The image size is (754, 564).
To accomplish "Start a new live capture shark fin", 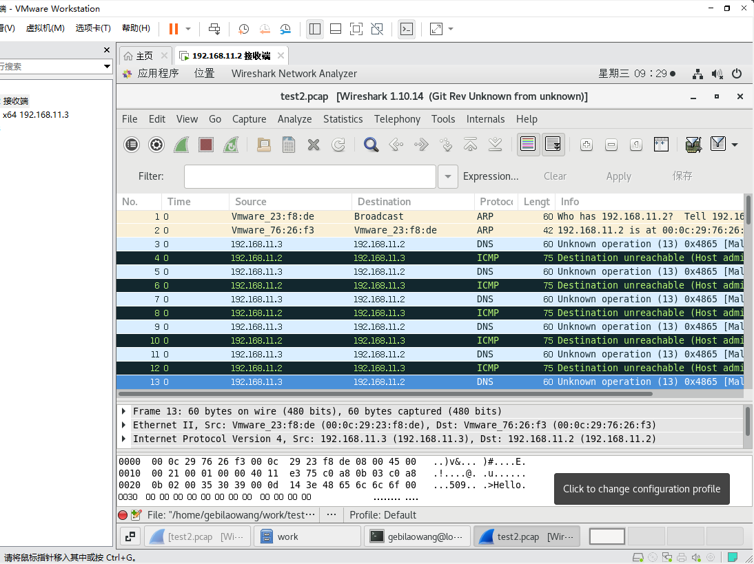I will click(x=181, y=145).
